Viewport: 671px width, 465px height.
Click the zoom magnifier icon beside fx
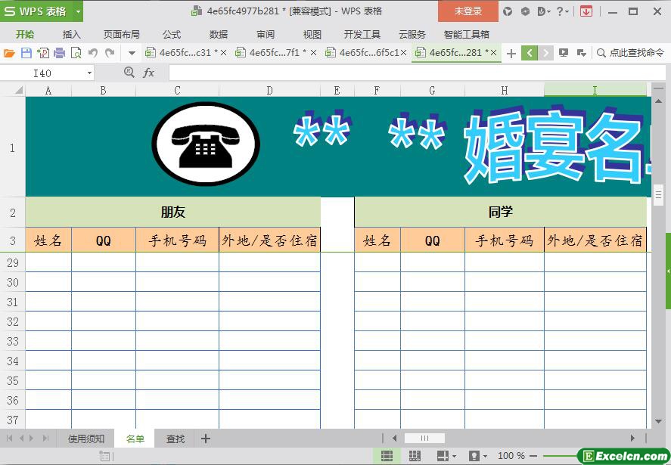pos(129,73)
